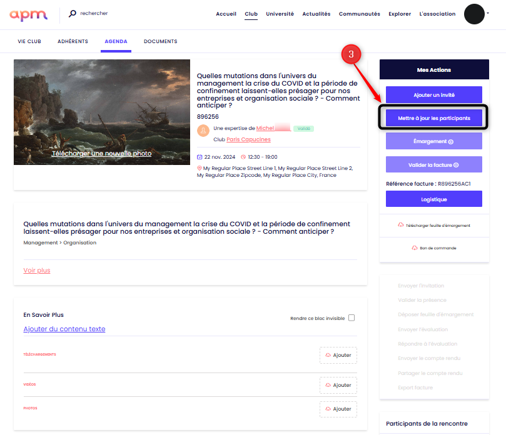Click cloud icon in Photos Ajouter
Screen dimensions: 506x435
[x=328, y=409]
